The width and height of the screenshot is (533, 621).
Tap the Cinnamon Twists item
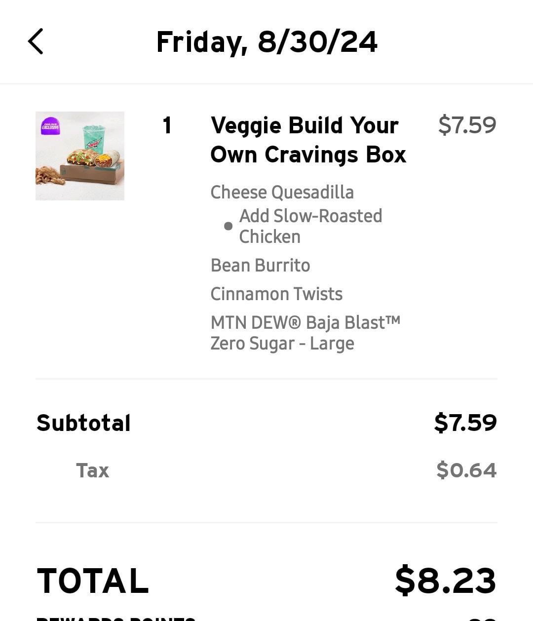(276, 294)
